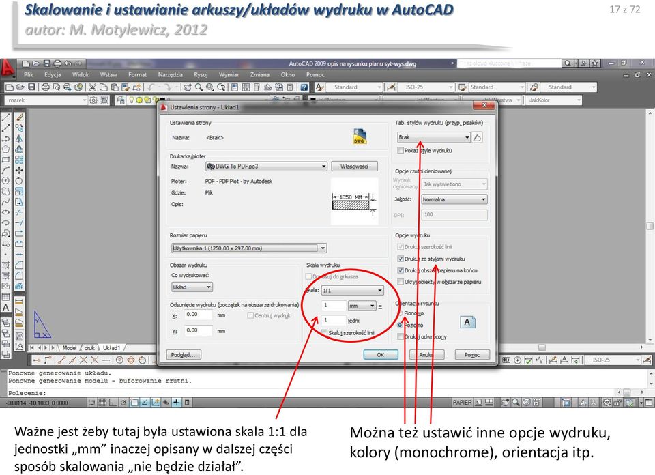Open the workspace dropdown showing 'marek'

pyautogui.click(x=46, y=100)
